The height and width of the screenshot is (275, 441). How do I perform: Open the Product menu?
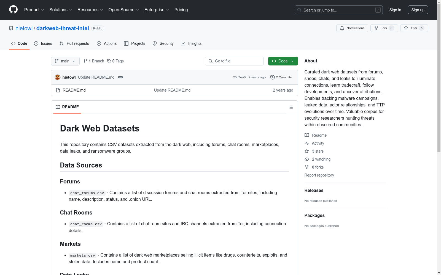point(34,10)
